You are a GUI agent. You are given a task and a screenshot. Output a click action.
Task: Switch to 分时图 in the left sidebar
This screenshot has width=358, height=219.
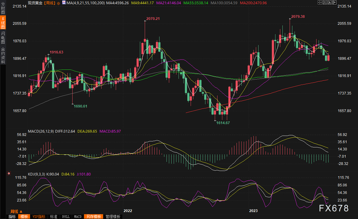(3, 8)
